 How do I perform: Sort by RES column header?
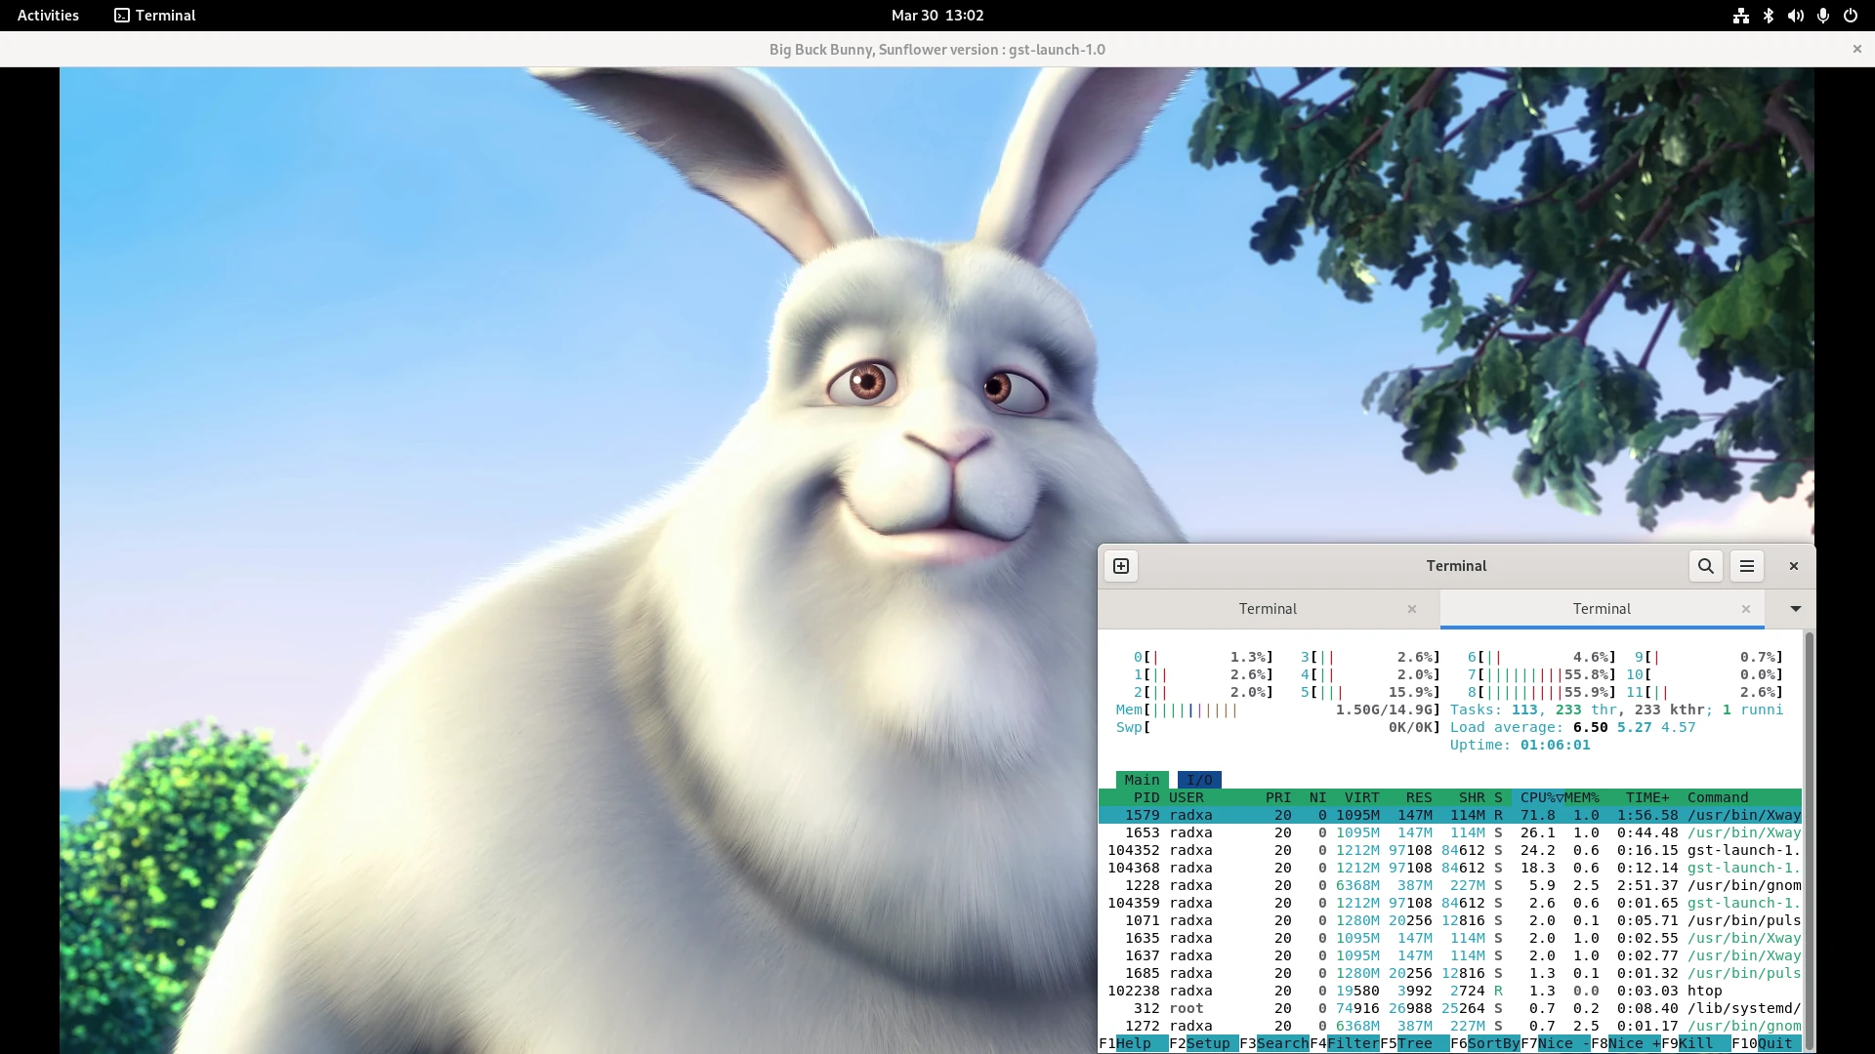1419,797
